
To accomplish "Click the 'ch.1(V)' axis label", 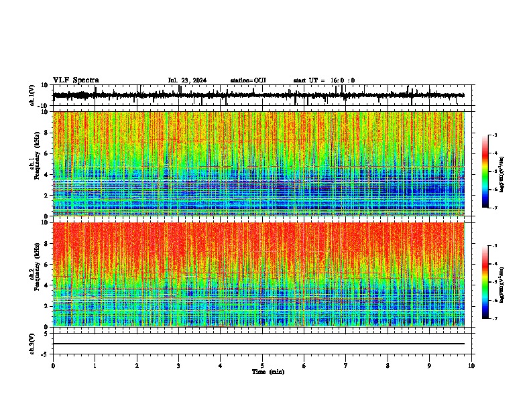I will click(x=32, y=95).
